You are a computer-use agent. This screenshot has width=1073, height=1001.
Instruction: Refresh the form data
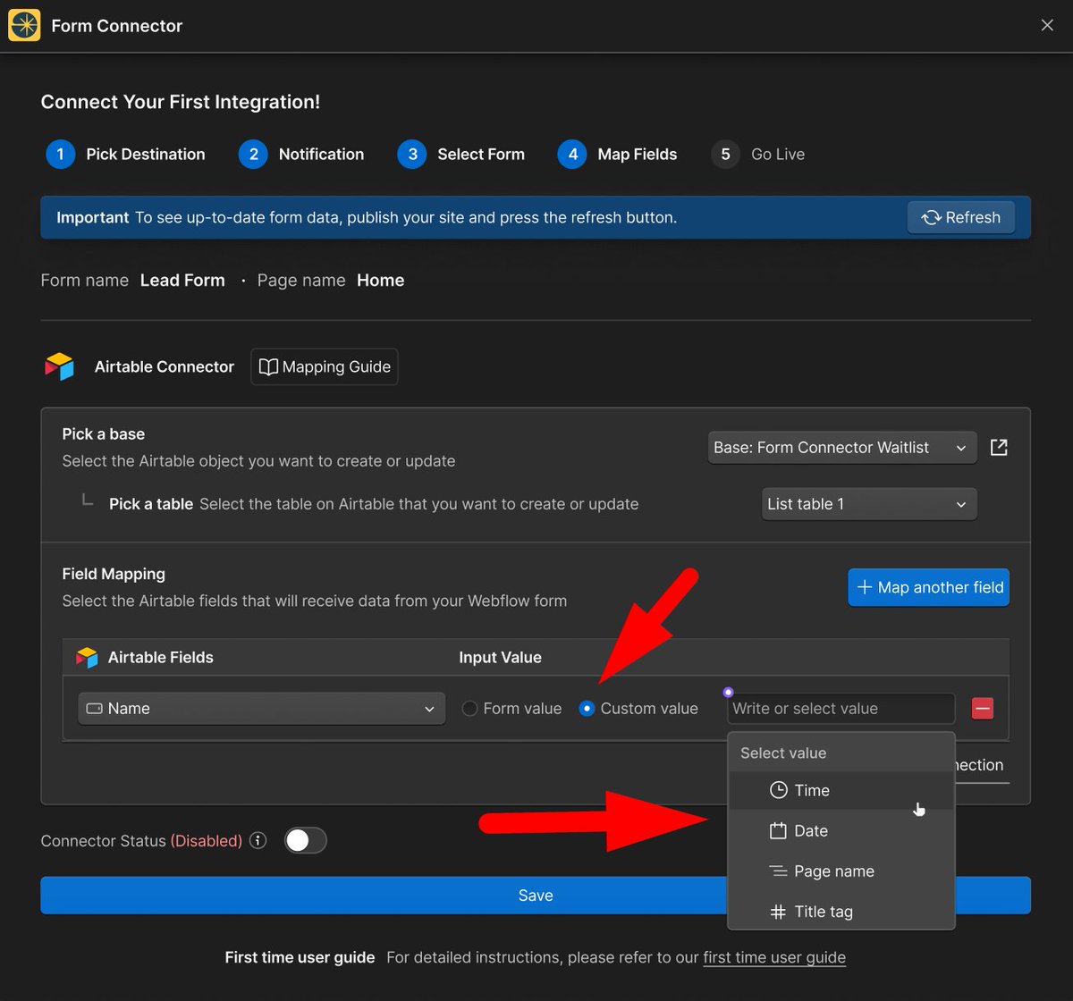coord(961,217)
